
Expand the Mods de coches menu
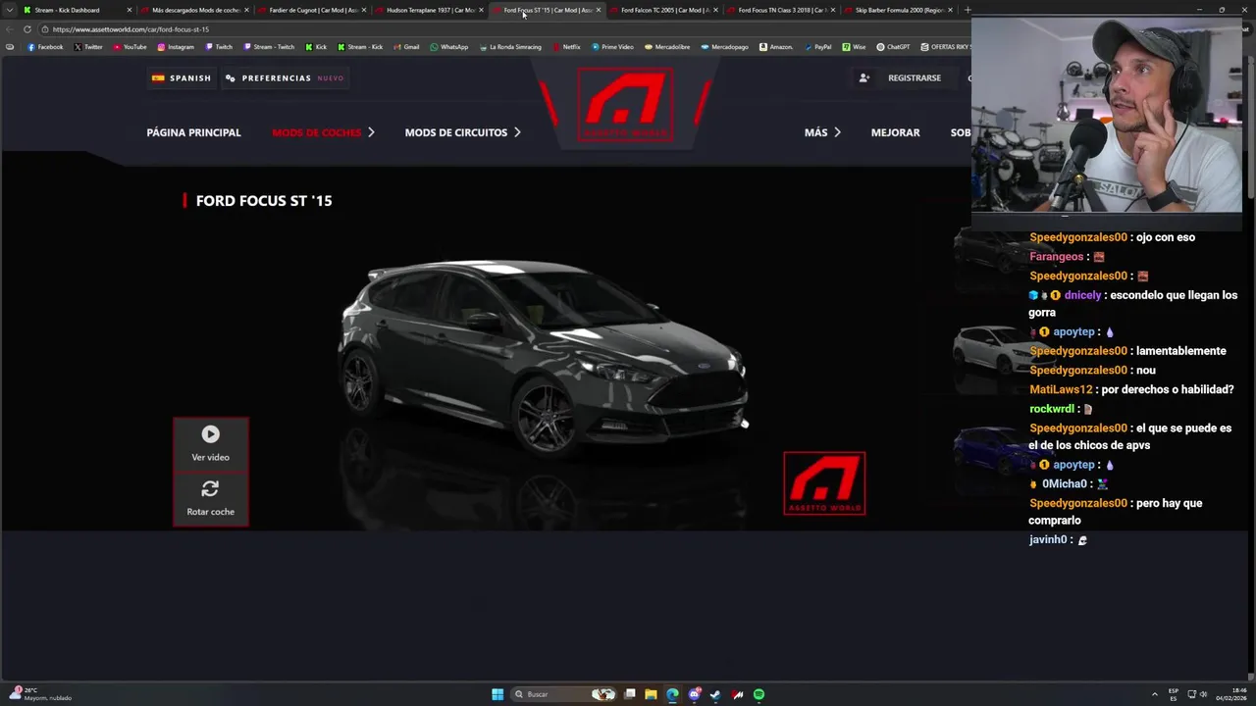323,132
